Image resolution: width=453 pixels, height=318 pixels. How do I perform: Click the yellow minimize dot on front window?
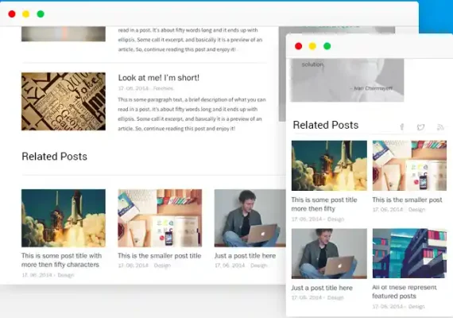[x=312, y=46]
